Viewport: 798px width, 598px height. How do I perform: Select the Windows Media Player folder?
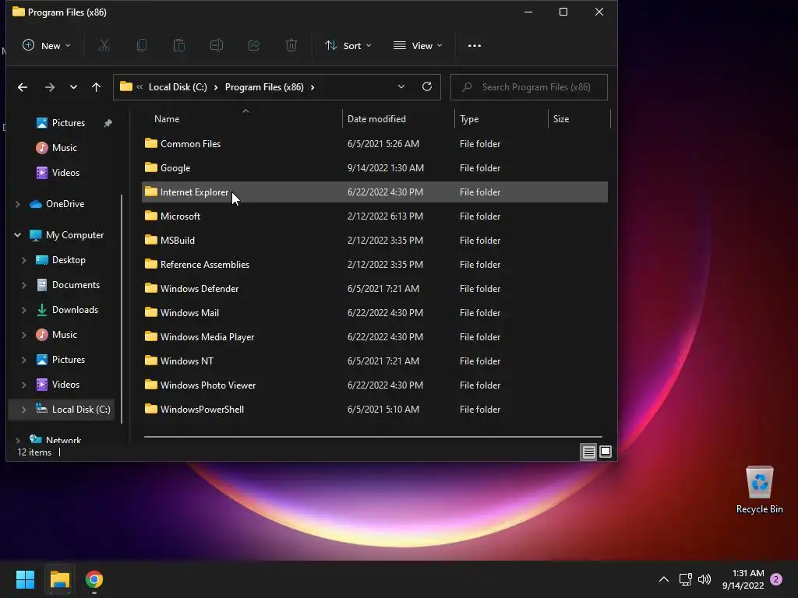pyautogui.click(x=375, y=337)
